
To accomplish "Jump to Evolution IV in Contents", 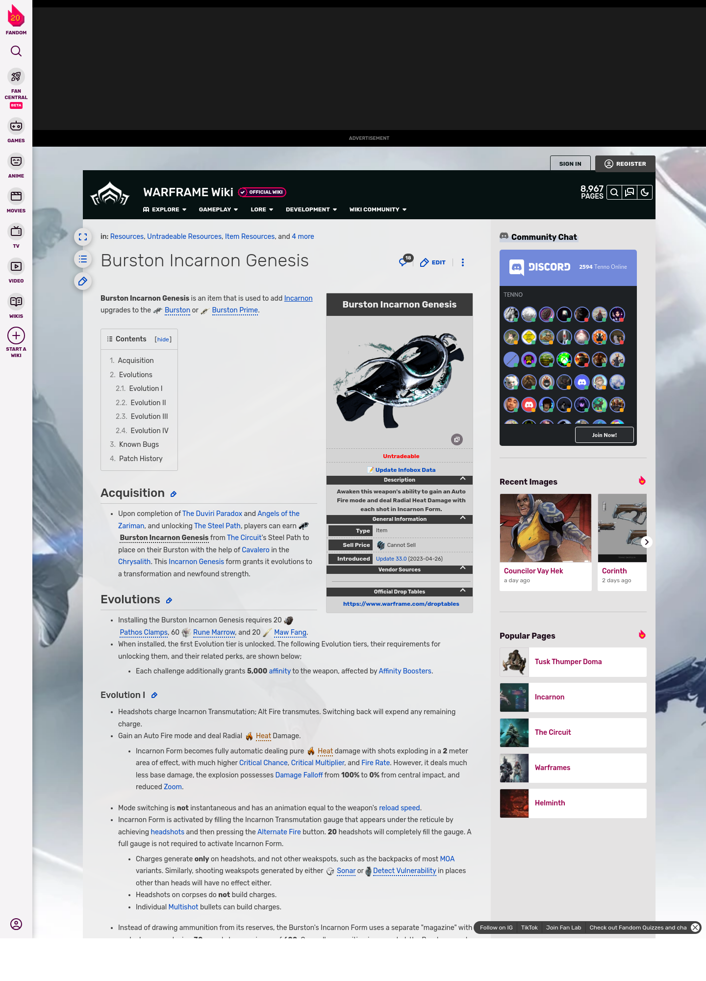I will tap(150, 431).
